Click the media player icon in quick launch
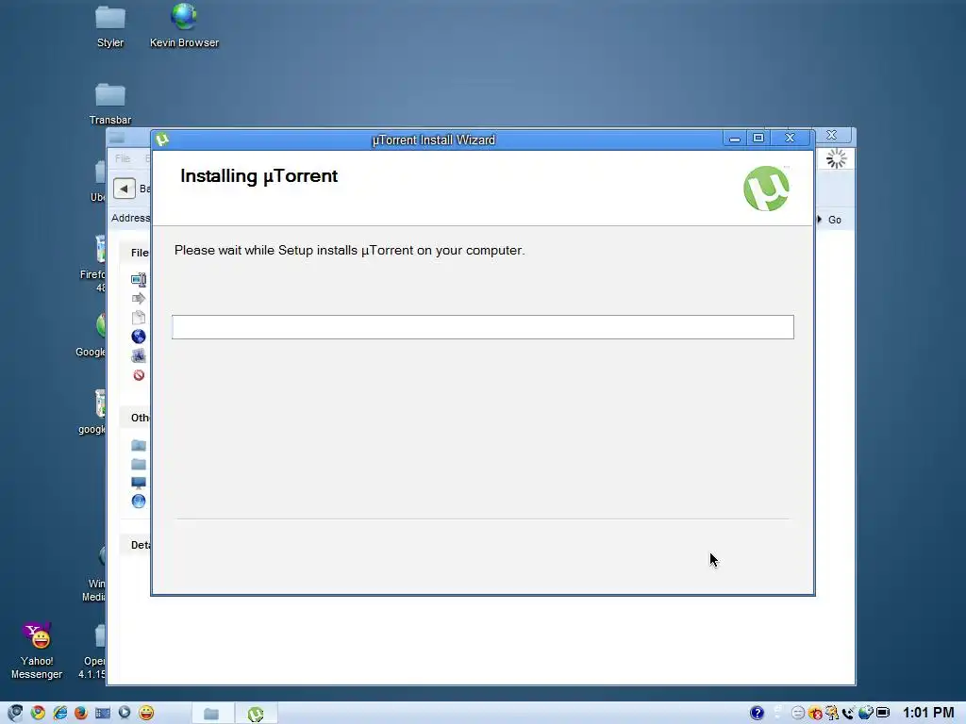The image size is (966, 724). click(125, 712)
